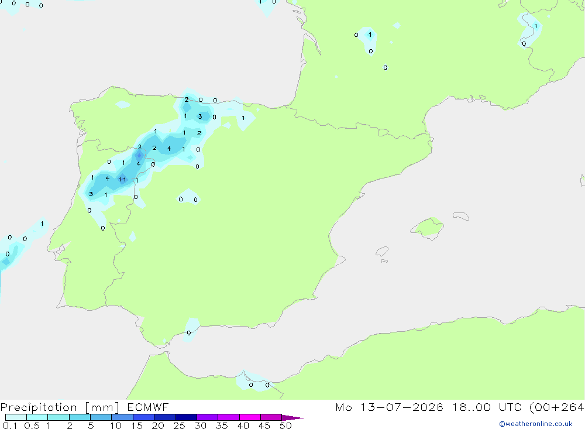The image size is (585, 429).
Task: Click the "18..00 UTC" time text
Action: click(488, 407)
